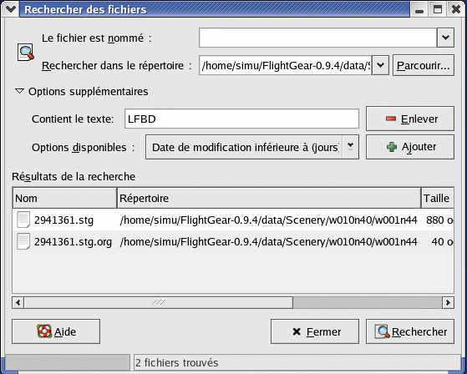Image resolution: width=467 pixels, height=374 pixels.
Task: Click the file icon of 2941361.stg.org
Action: point(23,241)
